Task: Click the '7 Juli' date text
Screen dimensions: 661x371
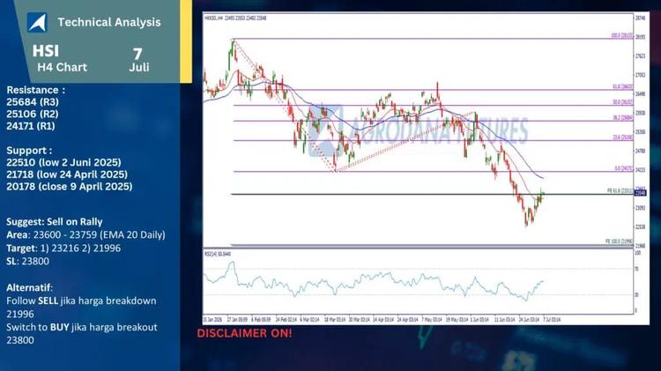Action: pyautogui.click(x=138, y=60)
